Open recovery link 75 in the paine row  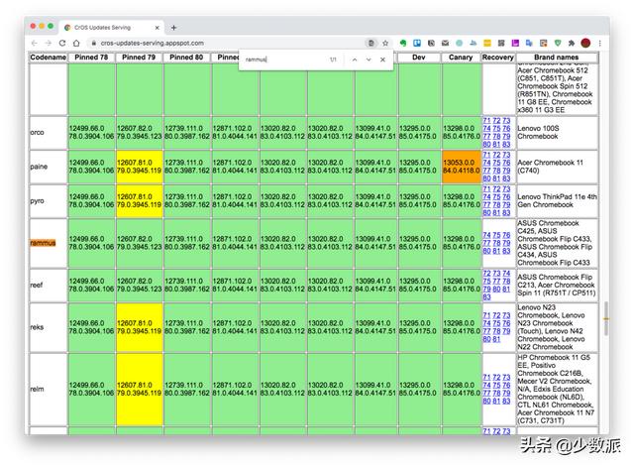tap(496, 163)
